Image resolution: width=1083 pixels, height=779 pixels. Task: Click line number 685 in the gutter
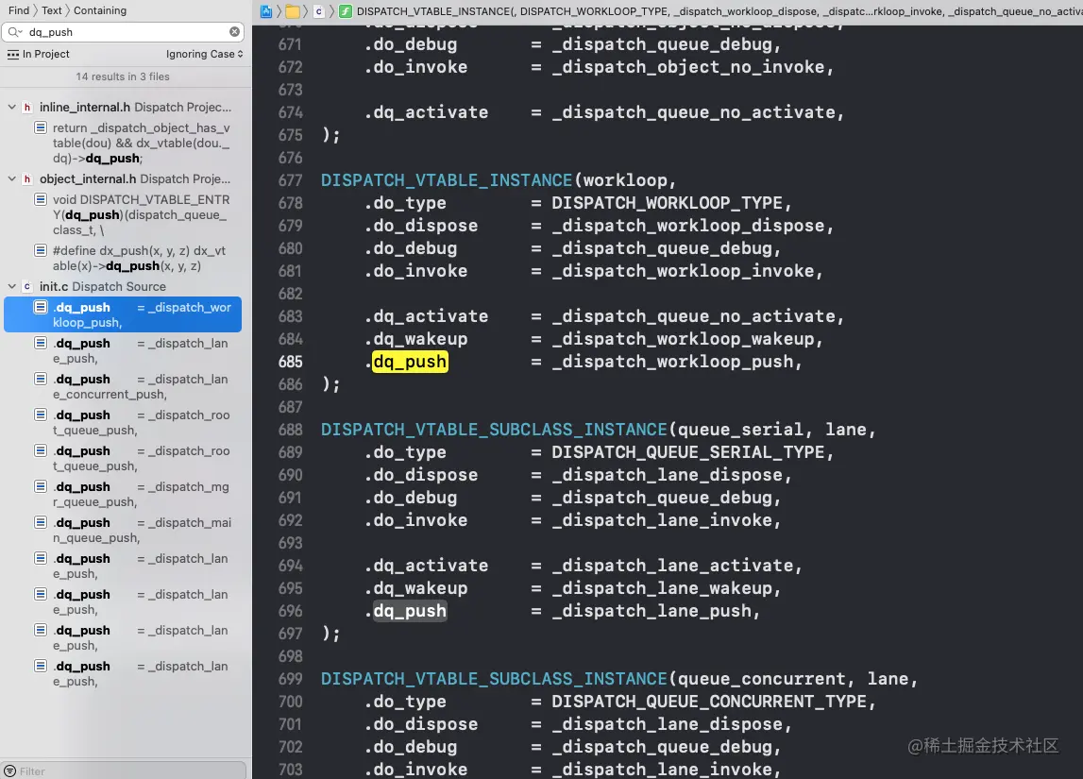coord(290,362)
